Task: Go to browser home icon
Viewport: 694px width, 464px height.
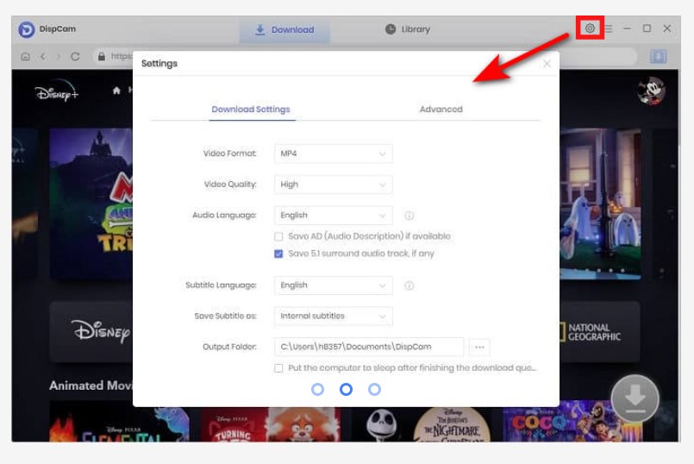Action: [26, 57]
